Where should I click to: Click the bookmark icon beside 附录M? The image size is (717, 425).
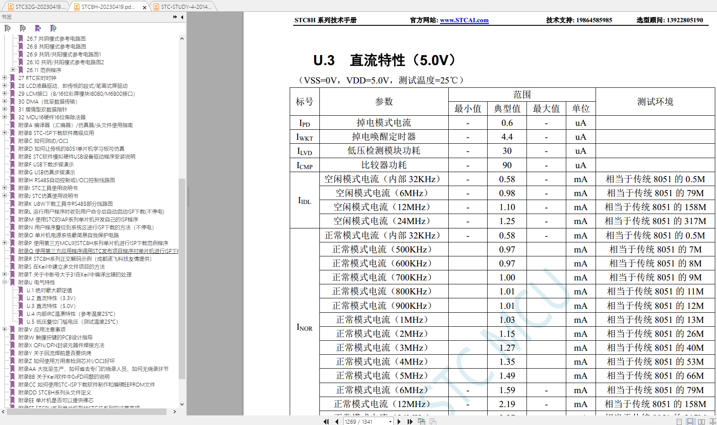tap(13, 219)
